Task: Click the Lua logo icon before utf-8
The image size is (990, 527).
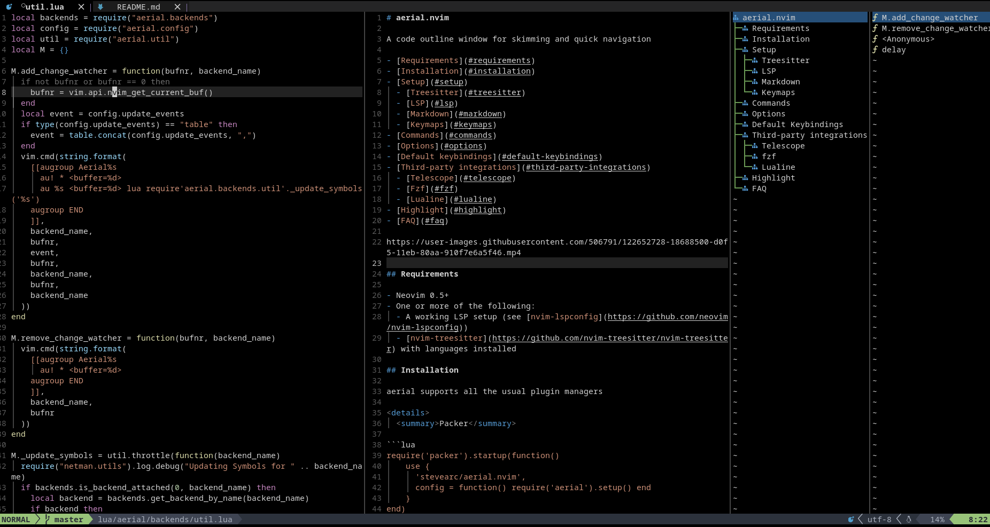Action: (851, 519)
